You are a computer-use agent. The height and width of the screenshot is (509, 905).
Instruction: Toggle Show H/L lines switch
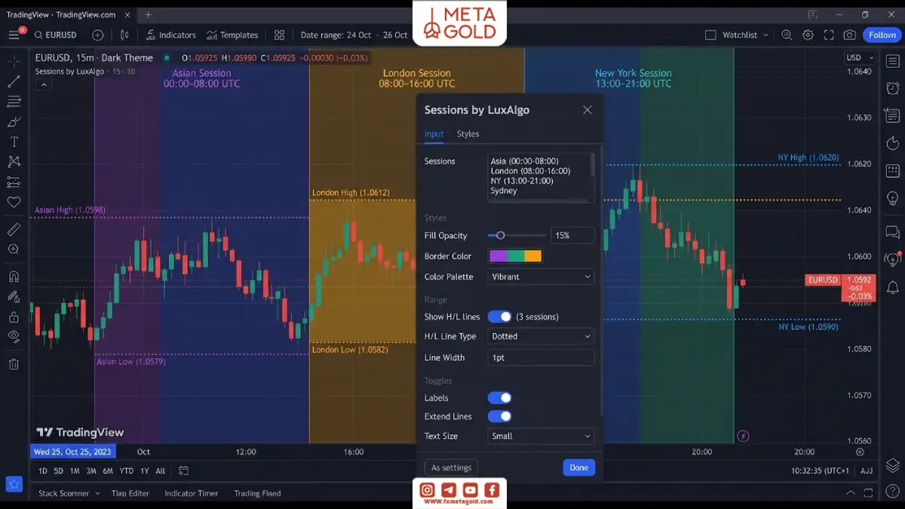point(499,317)
